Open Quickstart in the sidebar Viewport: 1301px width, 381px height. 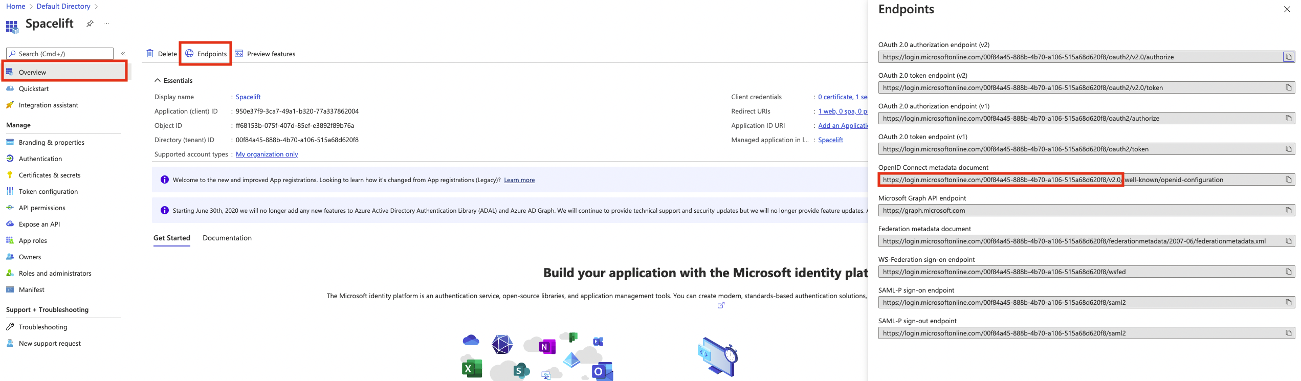pyautogui.click(x=34, y=88)
